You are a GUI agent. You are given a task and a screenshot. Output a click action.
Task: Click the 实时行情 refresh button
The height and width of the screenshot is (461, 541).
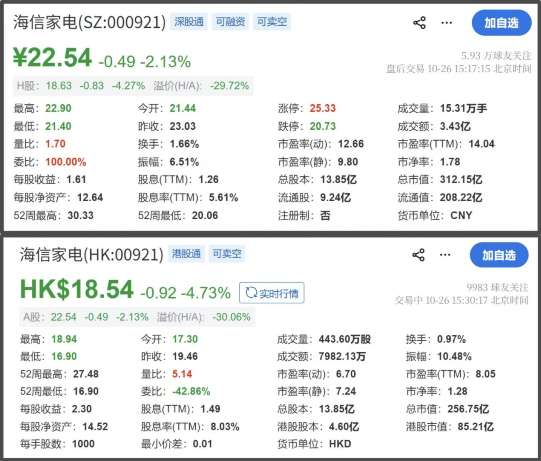272,293
